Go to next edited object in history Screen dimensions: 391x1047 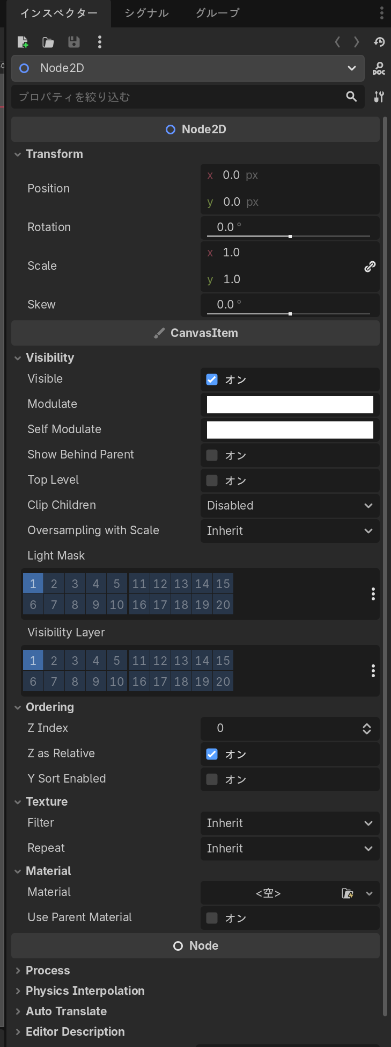point(357,42)
